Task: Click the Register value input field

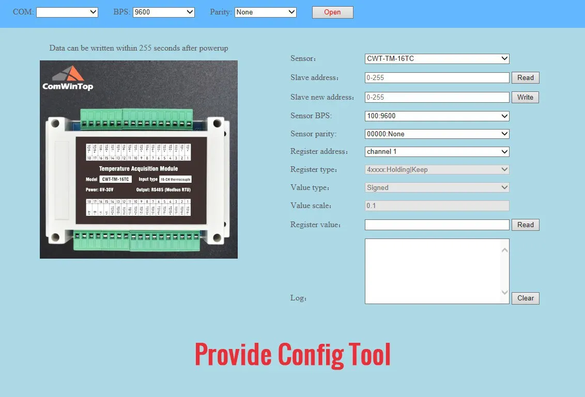Action: pos(437,225)
